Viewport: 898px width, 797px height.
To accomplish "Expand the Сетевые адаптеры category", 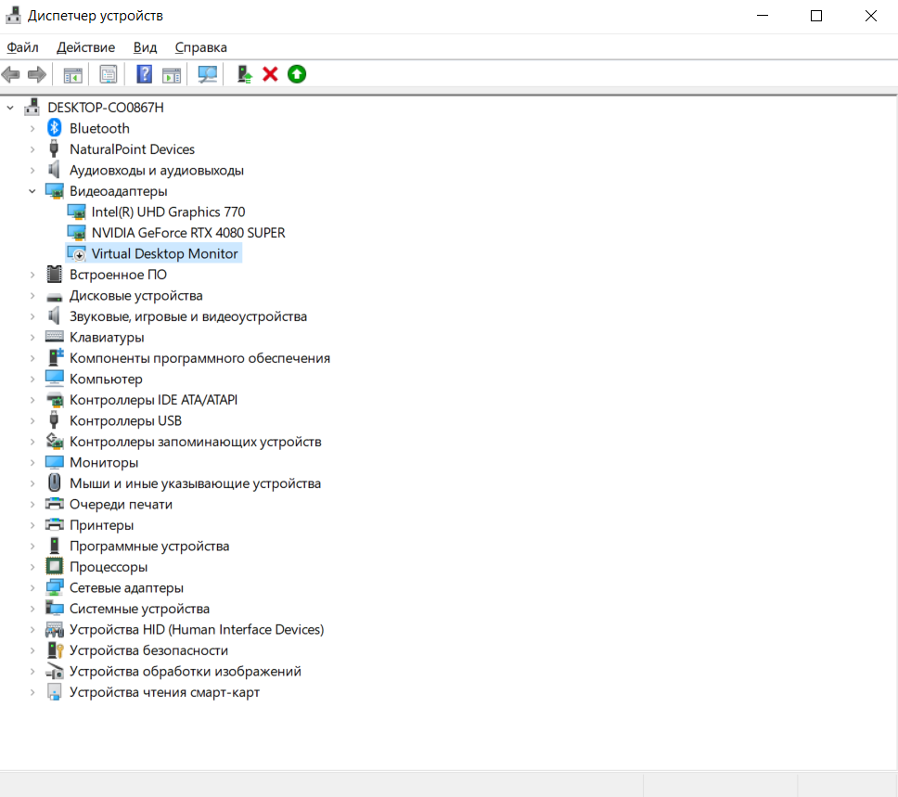I will [32, 587].
